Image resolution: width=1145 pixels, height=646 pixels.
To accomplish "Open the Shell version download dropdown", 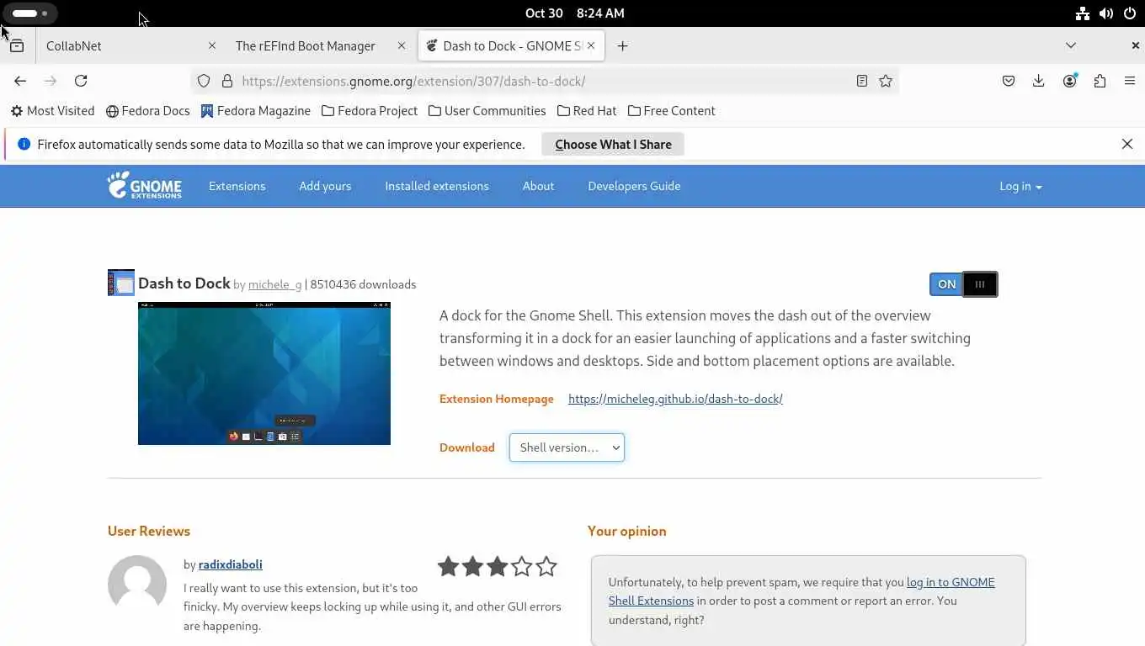I will (x=567, y=447).
